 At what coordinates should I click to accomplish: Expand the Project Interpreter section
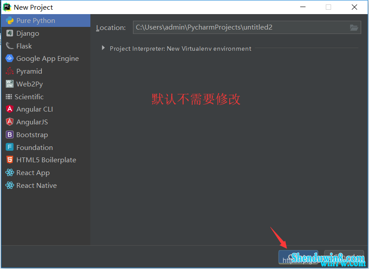pos(103,48)
